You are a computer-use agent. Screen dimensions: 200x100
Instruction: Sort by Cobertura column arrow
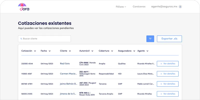coord(112,51)
